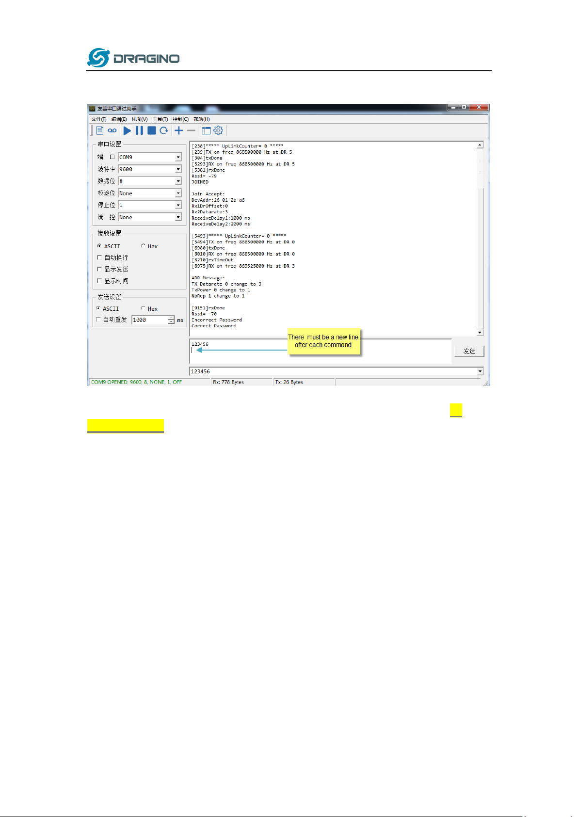Click the TX Datarate 0 change to 3 line
Screen dimensions: 578x817
(x=226, y=284)
